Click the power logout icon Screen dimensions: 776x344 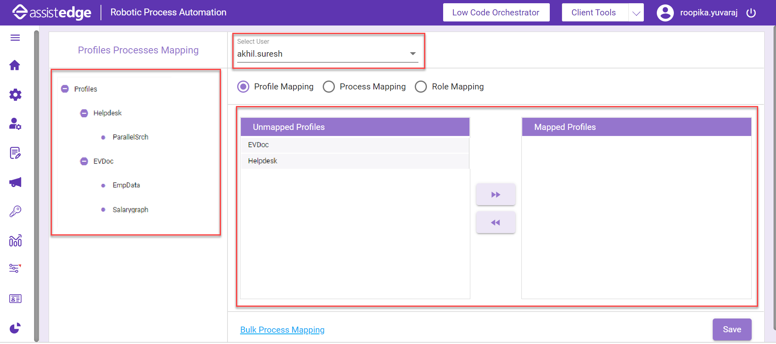pyautogui.click(x=751, y=13)
